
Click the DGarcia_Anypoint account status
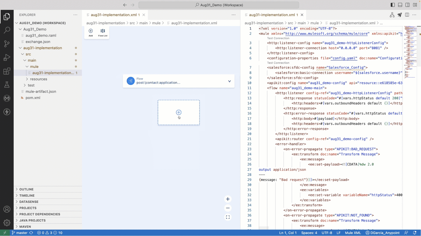coord(382,233)
